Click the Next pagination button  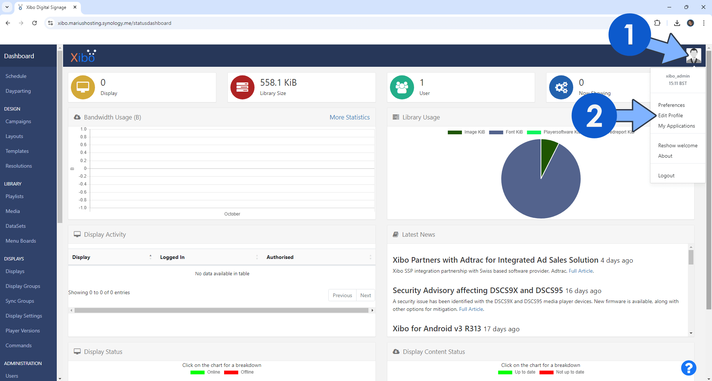pyautogui.click(x=365, y=295)
